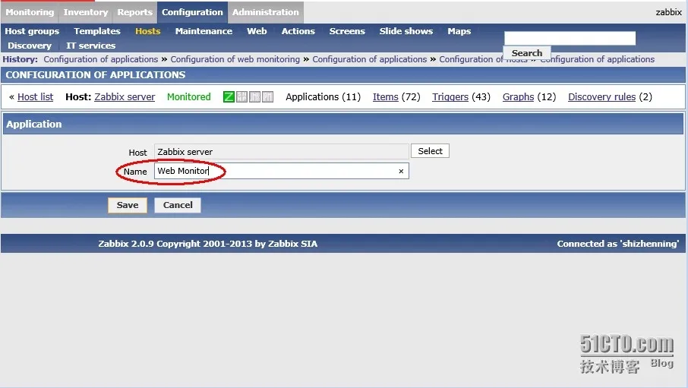Image resolution: width=688 pixels, height=388 pixels.
Task: Click the search input field
Action: pyautogui.click(x=570, y=38)
